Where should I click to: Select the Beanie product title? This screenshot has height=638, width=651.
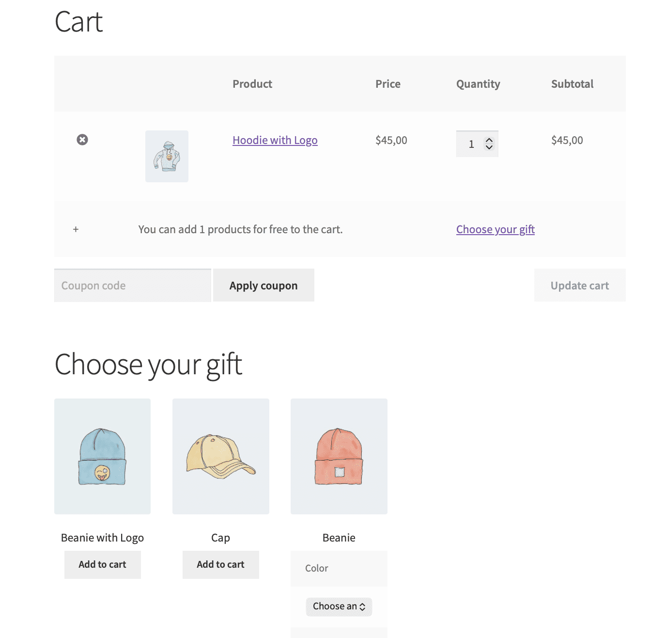coord(339,537)
